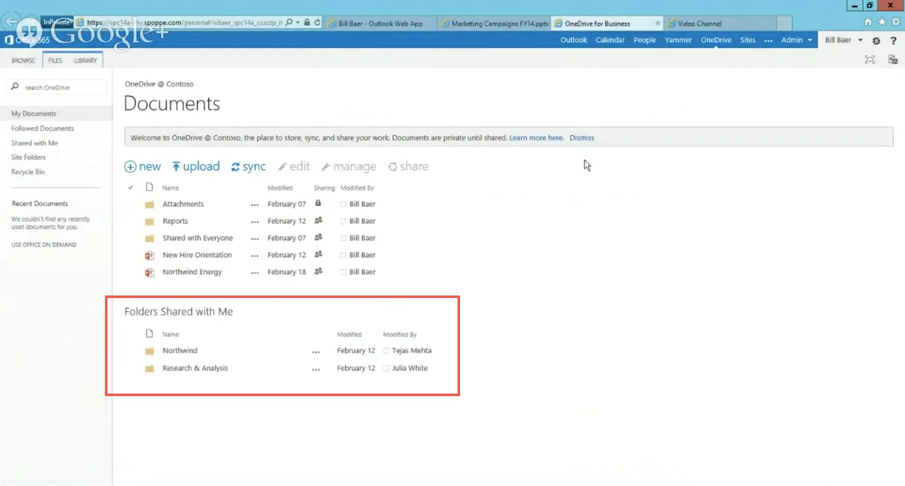This screenshot has height=486, width=905.
Task: Open the Reports folder icon
Action: 150,221
